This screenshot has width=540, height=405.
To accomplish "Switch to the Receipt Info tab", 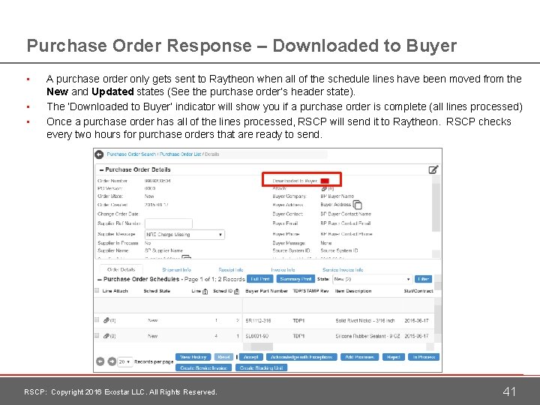I will (231, 270).
